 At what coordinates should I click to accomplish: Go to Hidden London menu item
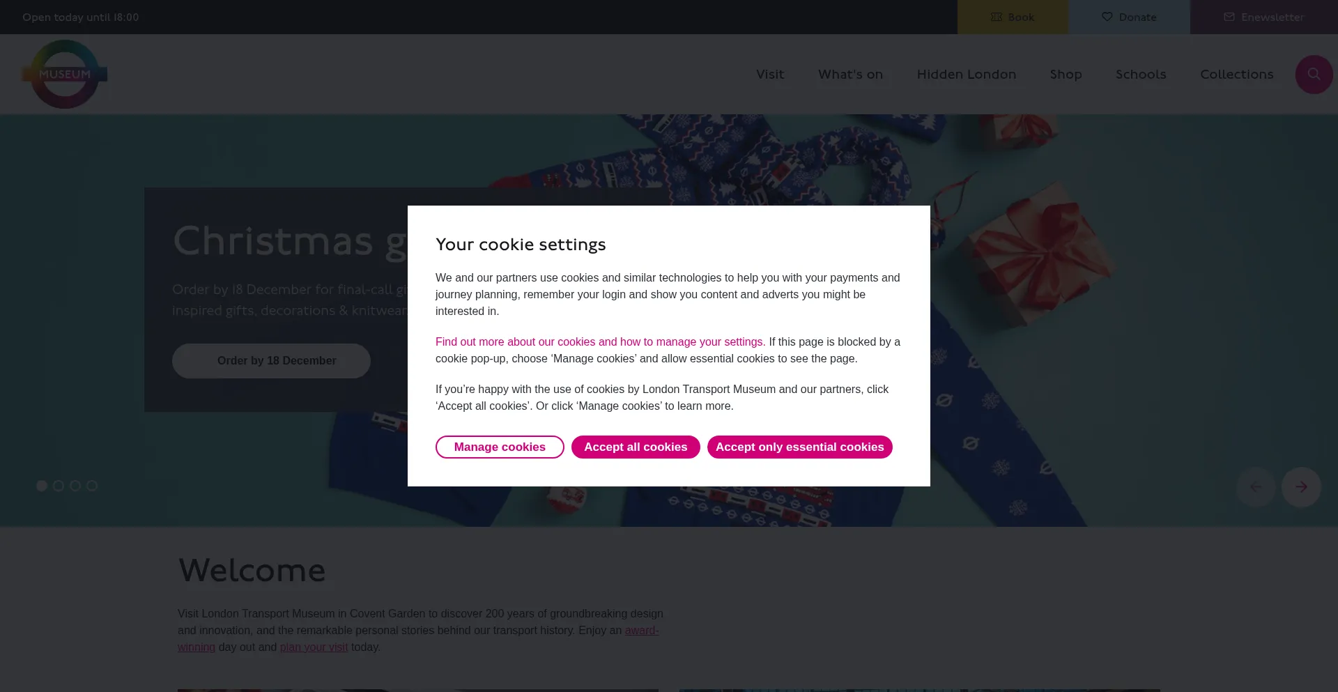966,75
